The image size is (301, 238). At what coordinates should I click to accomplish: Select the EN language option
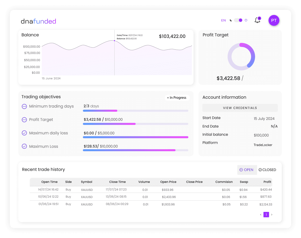point(223,20)
